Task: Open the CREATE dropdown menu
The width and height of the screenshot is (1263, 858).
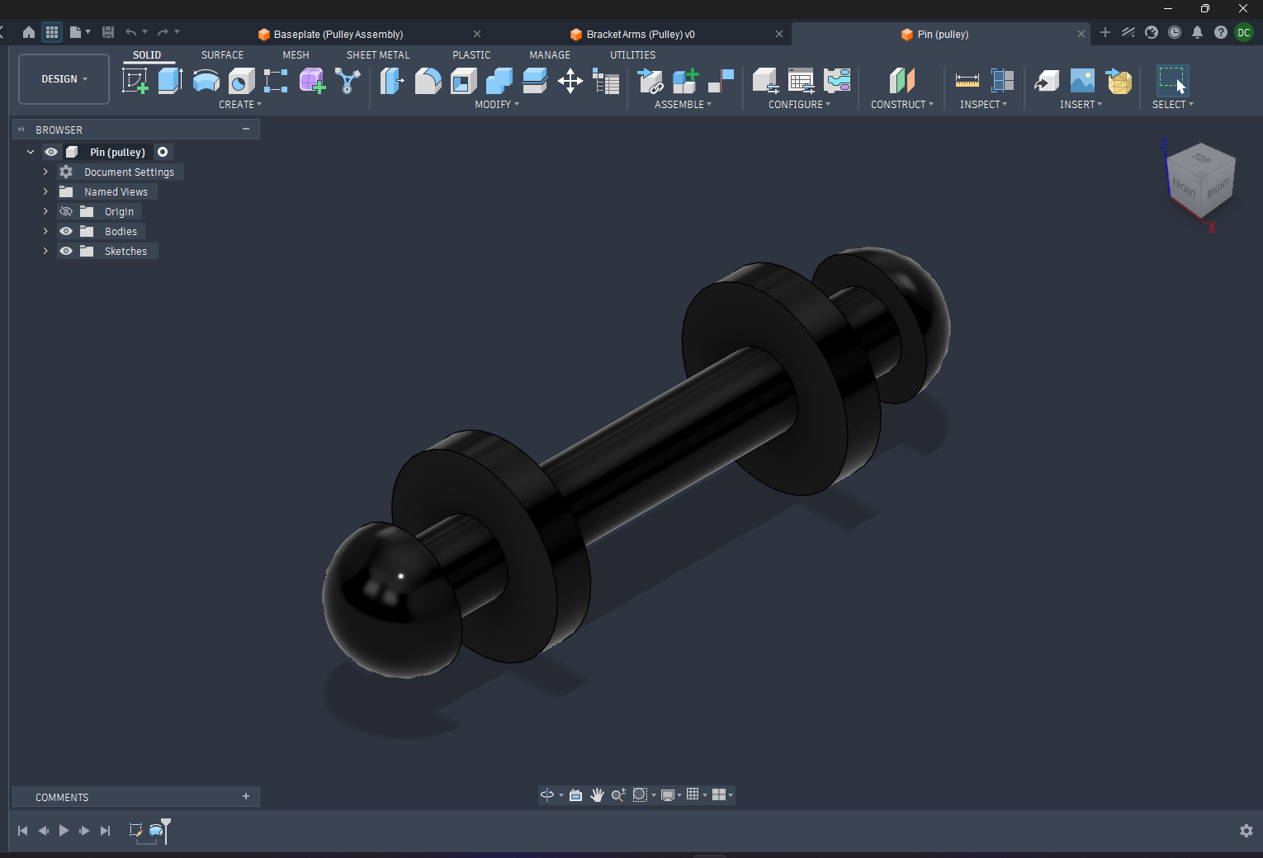Action: click(x=240, y=105)
